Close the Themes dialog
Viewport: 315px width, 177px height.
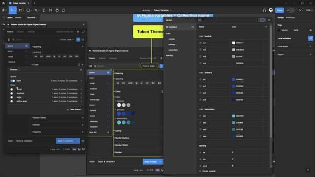pos(81,70)
